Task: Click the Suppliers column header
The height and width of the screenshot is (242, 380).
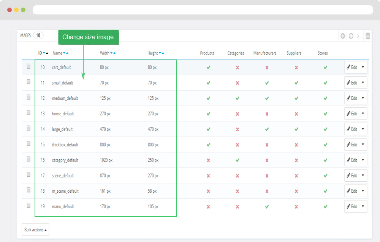Action: (x=294, y=53)
